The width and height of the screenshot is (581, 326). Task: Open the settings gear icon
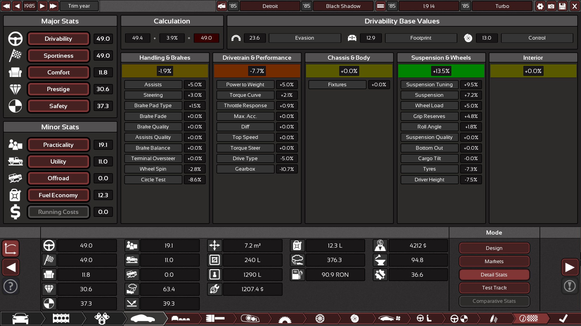pyautogui.click(x=540, y=6)
